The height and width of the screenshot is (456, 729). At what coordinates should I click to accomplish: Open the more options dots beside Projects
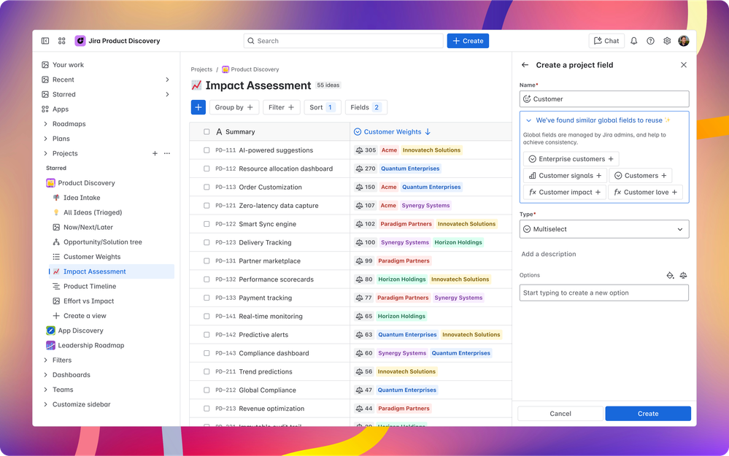167,153
